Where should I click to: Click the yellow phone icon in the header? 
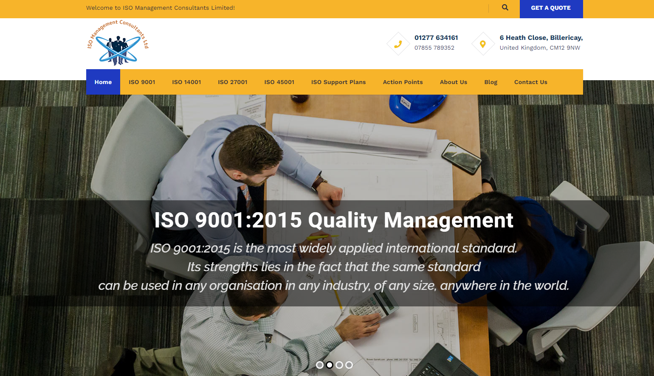point(398,43)
